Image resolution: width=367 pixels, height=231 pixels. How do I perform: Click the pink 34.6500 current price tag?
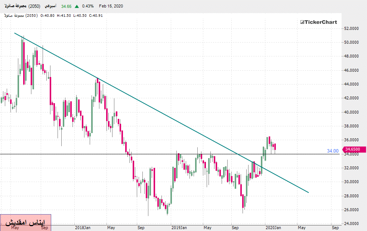click(352, 149)
